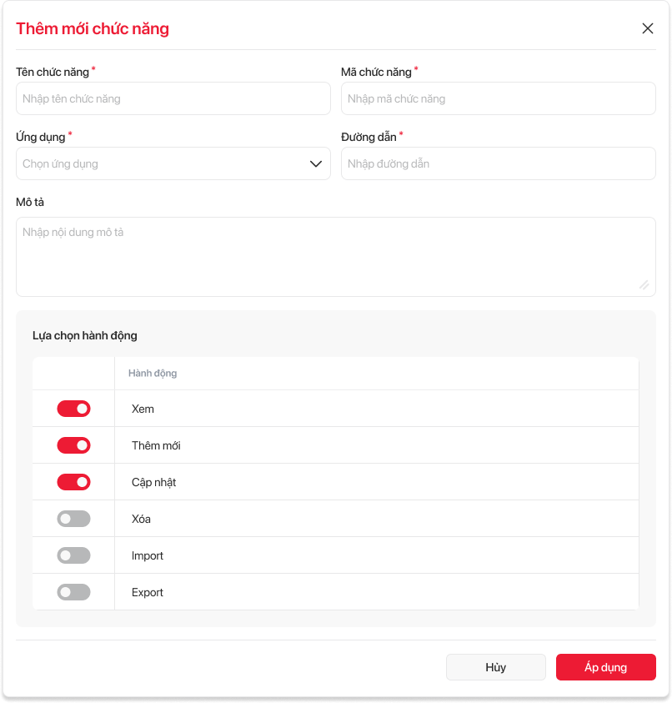Enable the Export action toggle
This screenshot has height=703, width=672.
[x=73, y=592]
